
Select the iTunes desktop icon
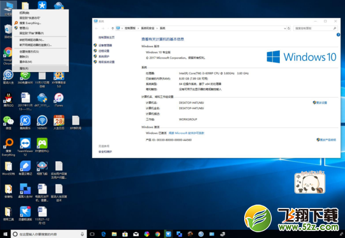tap(59, 100)
